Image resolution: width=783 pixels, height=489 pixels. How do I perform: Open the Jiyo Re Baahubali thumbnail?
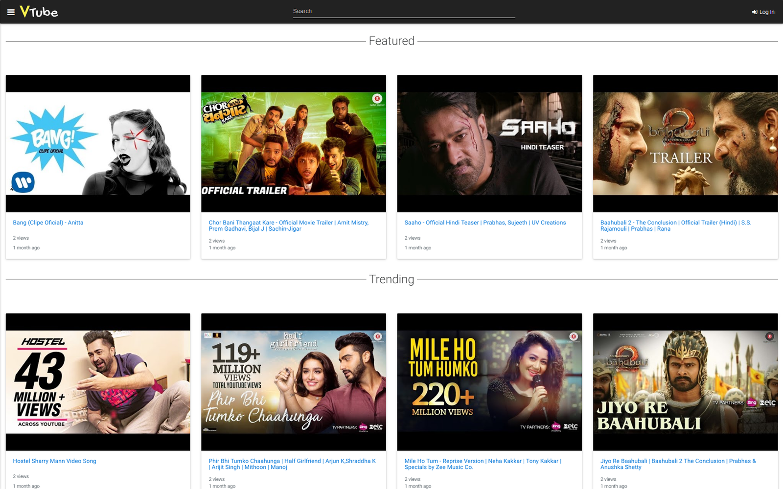[x=685, y=382]
